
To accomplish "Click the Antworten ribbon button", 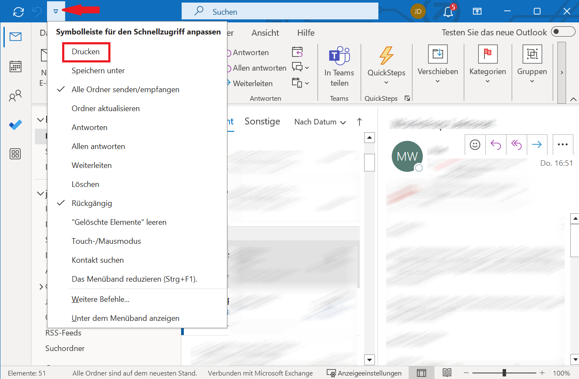I will coord(249,53).
